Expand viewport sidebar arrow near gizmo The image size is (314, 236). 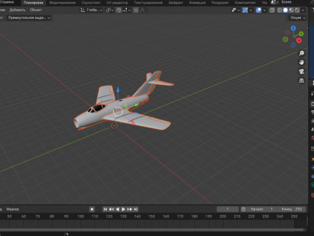coord(307,28)
